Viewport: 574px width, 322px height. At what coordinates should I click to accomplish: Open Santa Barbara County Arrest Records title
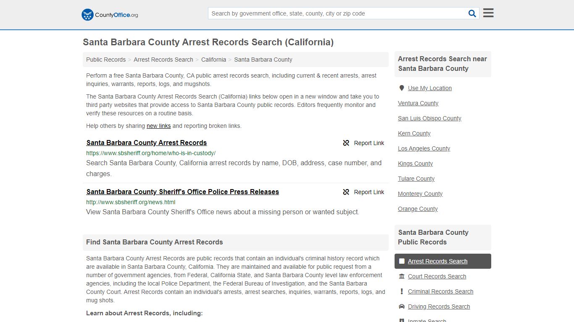(x=147, y=143)
